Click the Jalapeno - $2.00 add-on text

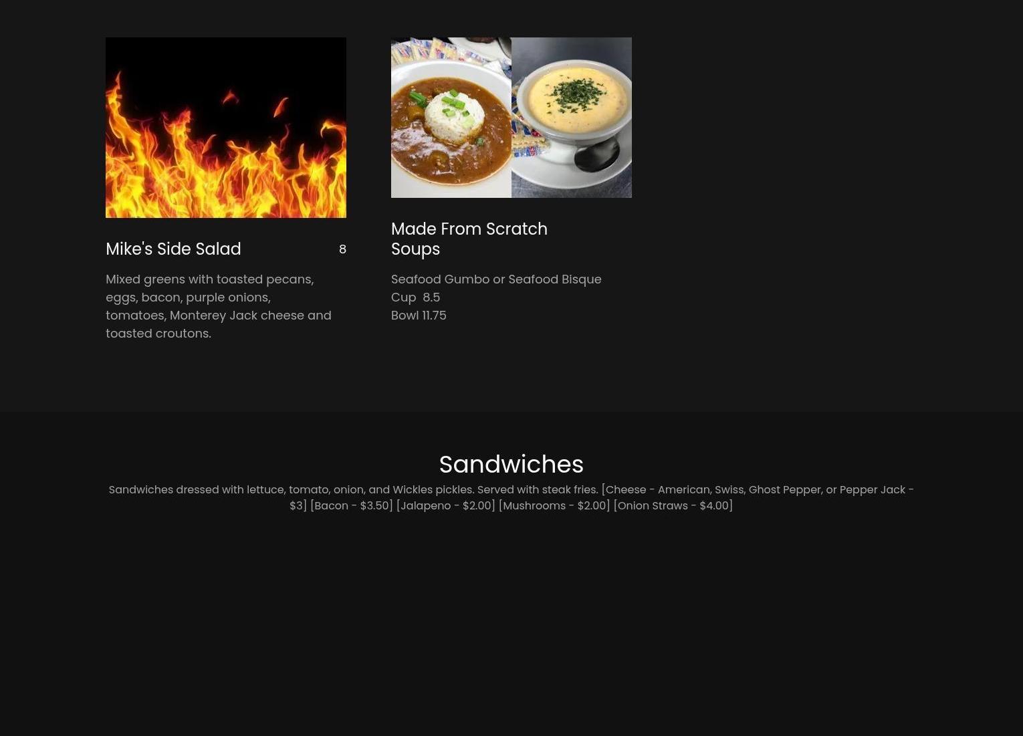[x=446, y=506]
